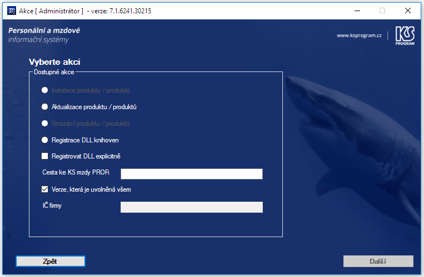Click the www.ksprogram.cz link
424x277 pixels.
coord(359,35)
